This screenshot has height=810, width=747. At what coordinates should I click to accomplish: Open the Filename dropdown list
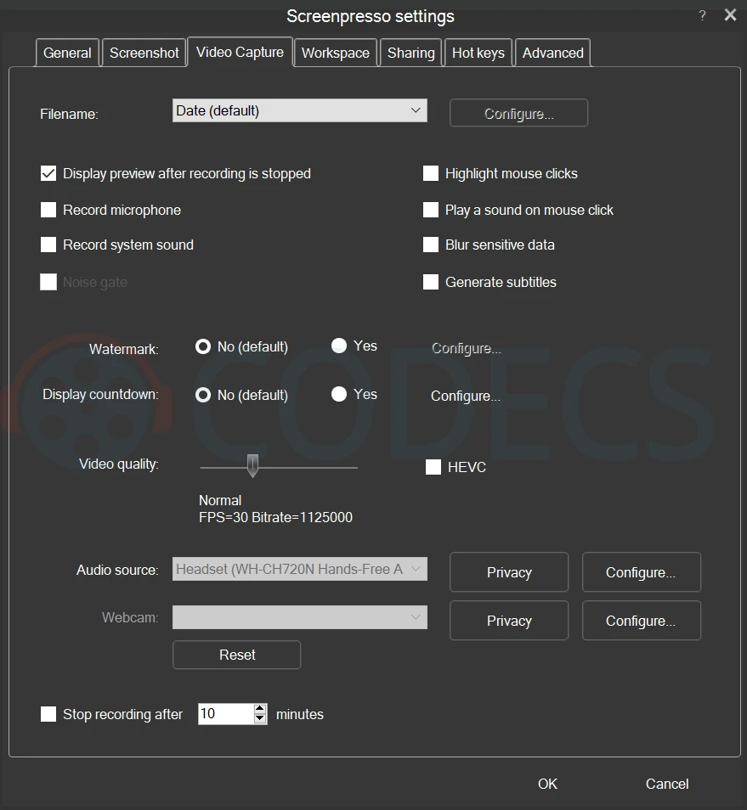pos(299,110)
